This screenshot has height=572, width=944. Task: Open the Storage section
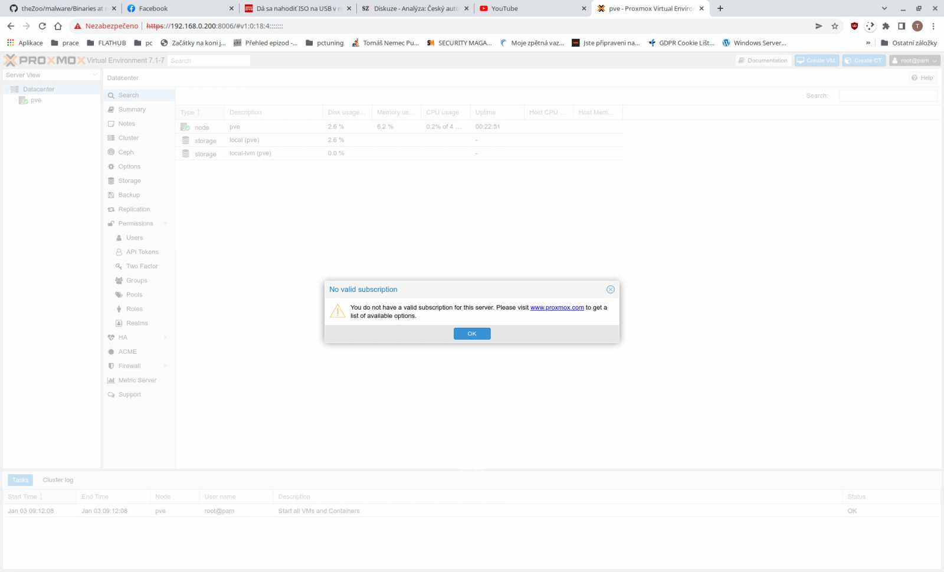point(139,181)
